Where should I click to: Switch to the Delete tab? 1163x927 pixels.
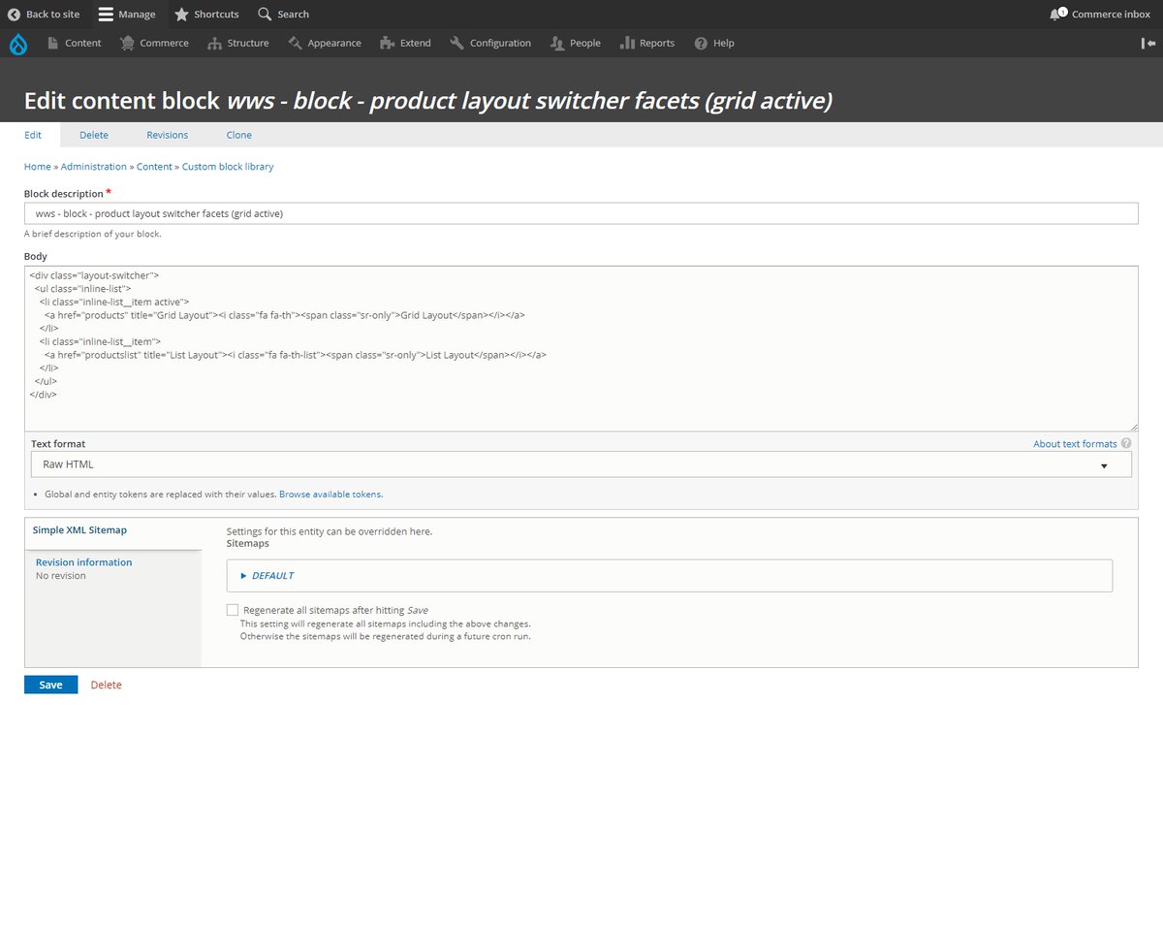(94, 135)
